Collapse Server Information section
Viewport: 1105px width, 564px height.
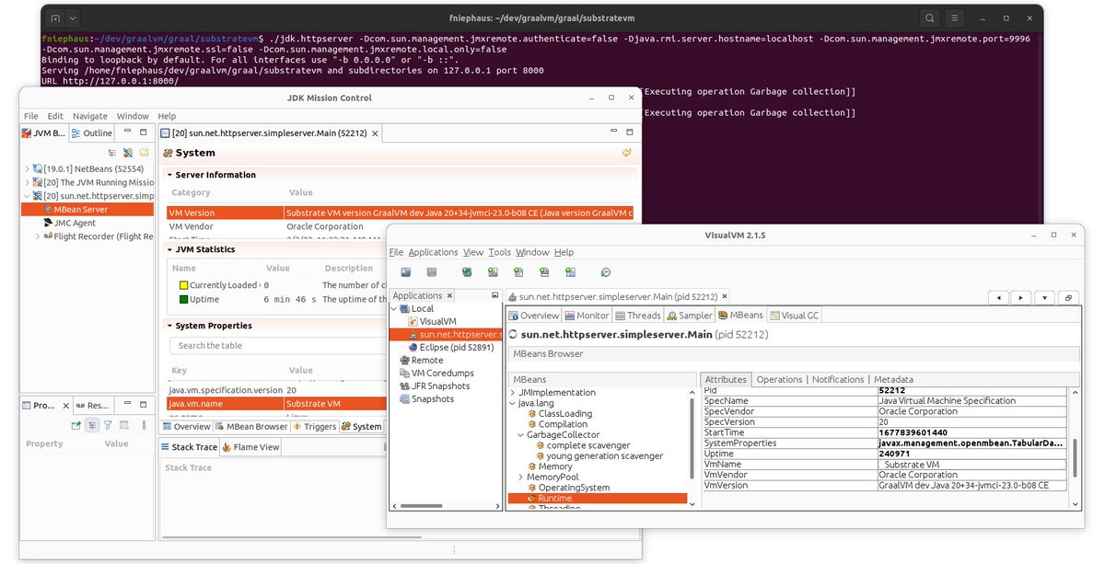point(170,175)
